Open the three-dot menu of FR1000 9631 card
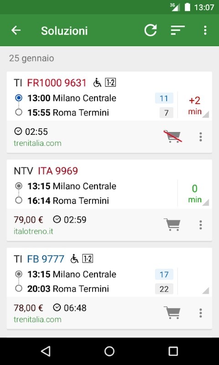Image resolution: width=219 pixels, height=365 pixels. click(x=201, y=137)
